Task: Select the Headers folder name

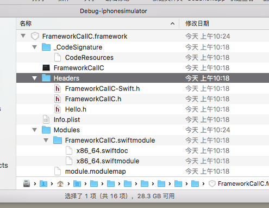Action: coord(66,78)
